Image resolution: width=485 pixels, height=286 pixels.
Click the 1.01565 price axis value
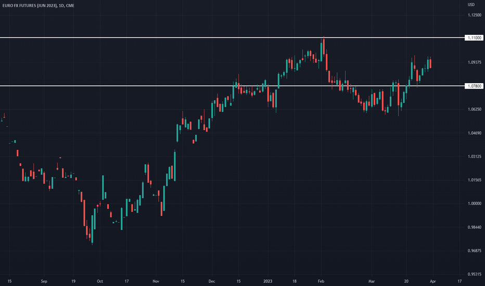pos(475,180)
